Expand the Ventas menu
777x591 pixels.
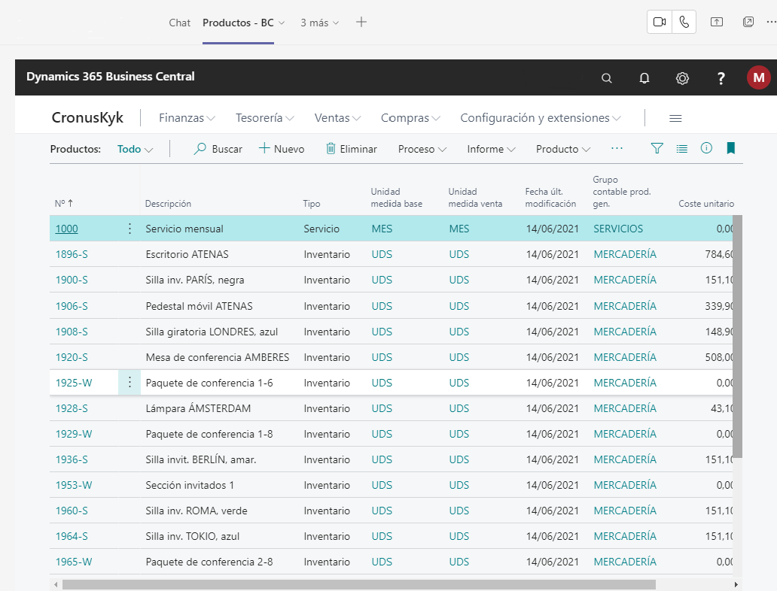click(337, 118)
